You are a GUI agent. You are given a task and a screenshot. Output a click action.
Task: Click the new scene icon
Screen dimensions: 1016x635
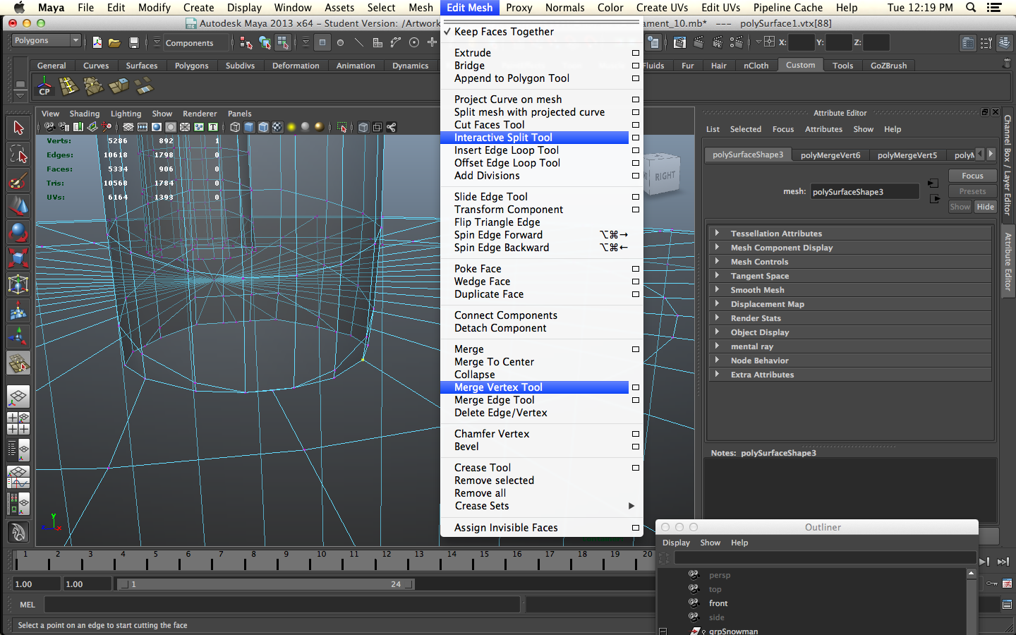pos(97,42)
